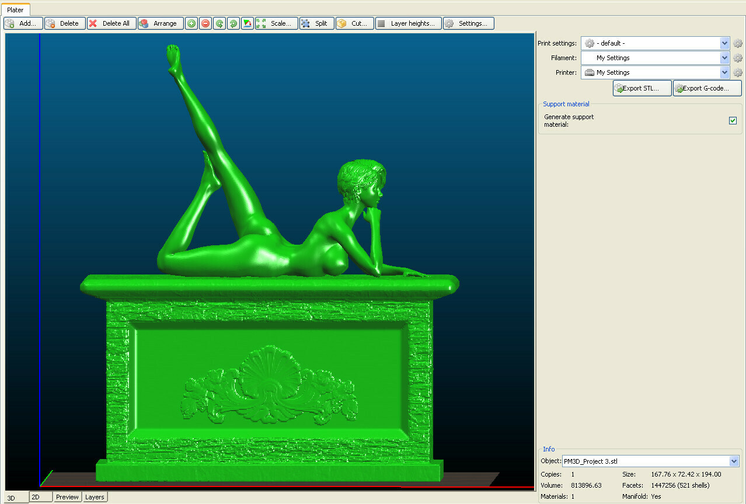Screen dimensions: 746x504
Task: Open Printer settings gear icon
Action: pos(738,72)
